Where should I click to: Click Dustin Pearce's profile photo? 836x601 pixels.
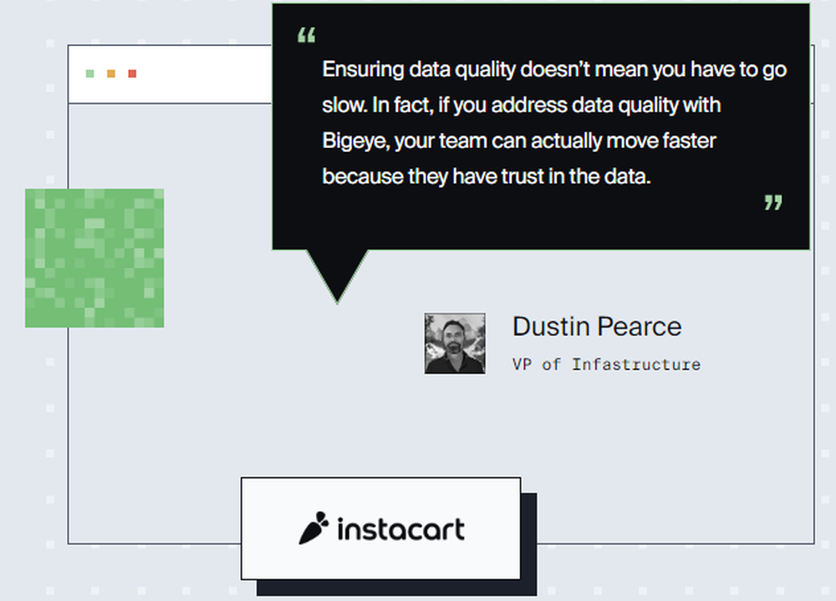point(455,344)
